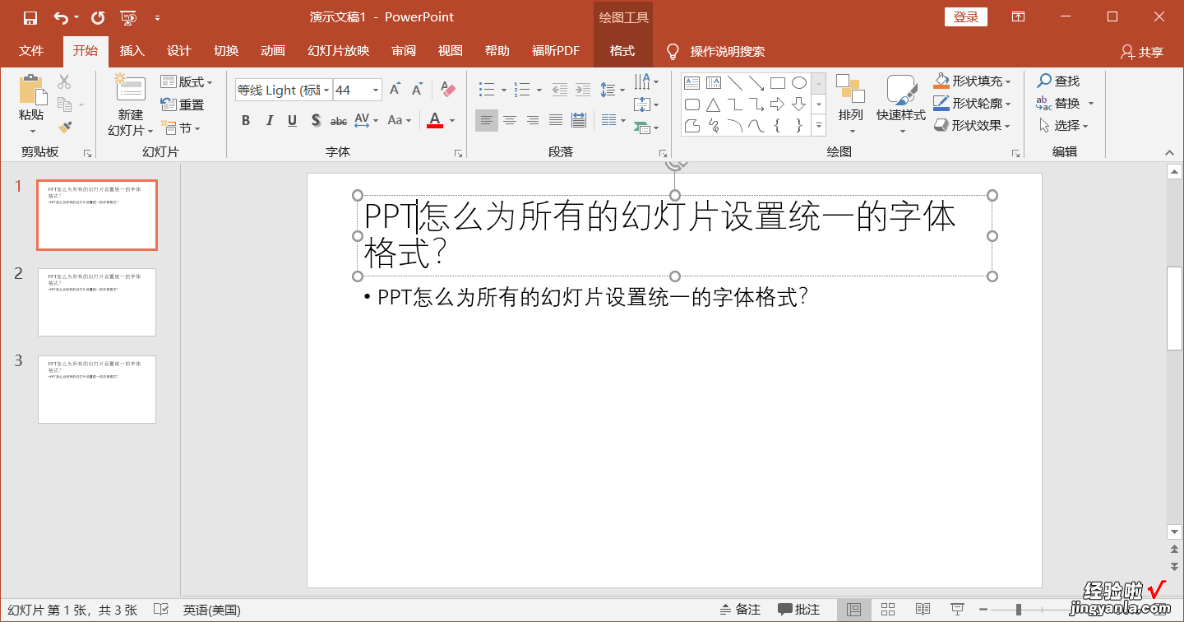1184x622 pixels.
Task: Open change case Aa dropdown
Action: pyautogui.click(x=400, y=121)
